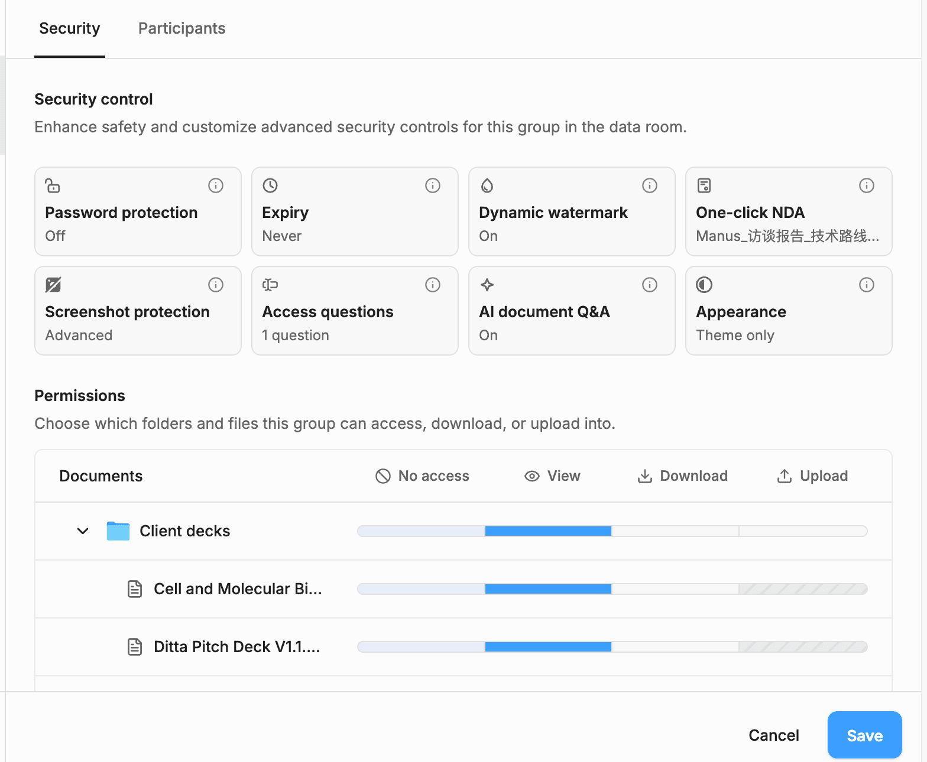
Task: Set Ditta Pitch Deck to Download
Action: [675, 647]
